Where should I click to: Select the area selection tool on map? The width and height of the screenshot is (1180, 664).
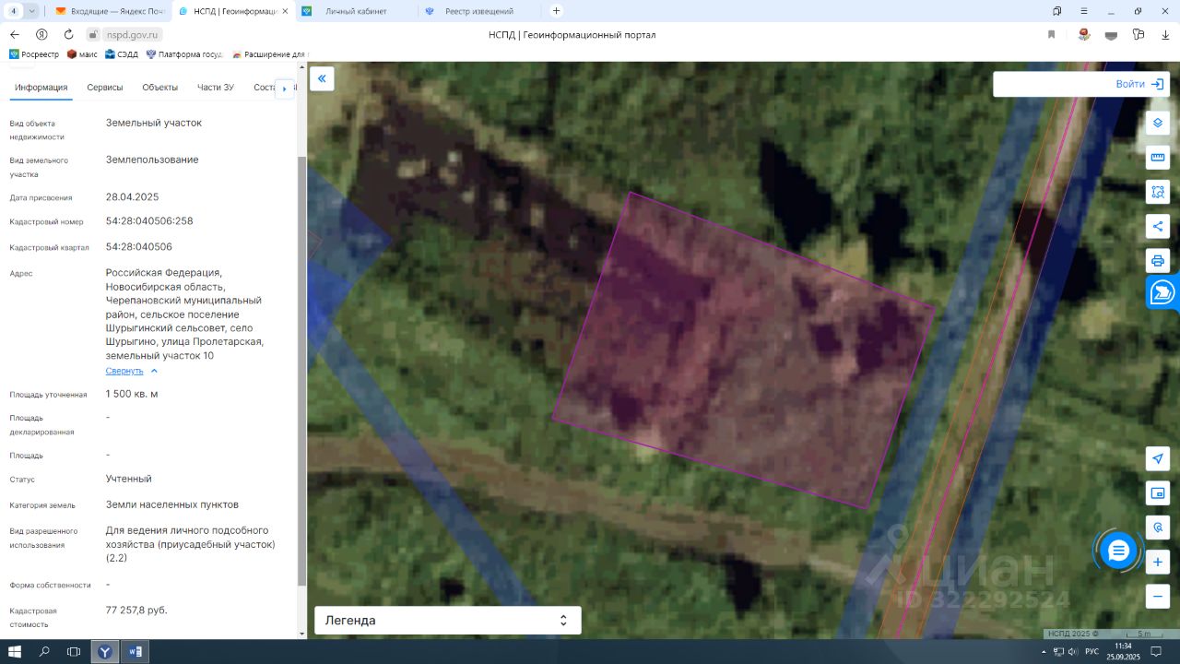click(1158, 192)
